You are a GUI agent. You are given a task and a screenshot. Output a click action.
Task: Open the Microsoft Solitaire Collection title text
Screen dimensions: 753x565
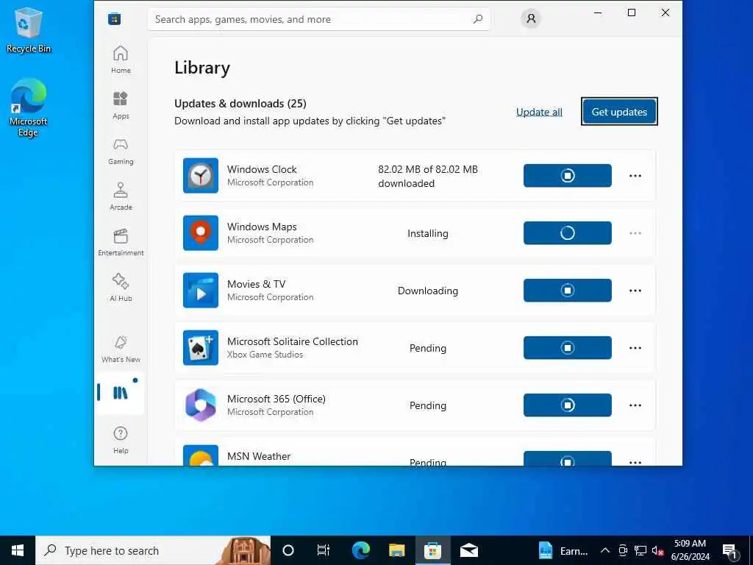click(293, 341)
